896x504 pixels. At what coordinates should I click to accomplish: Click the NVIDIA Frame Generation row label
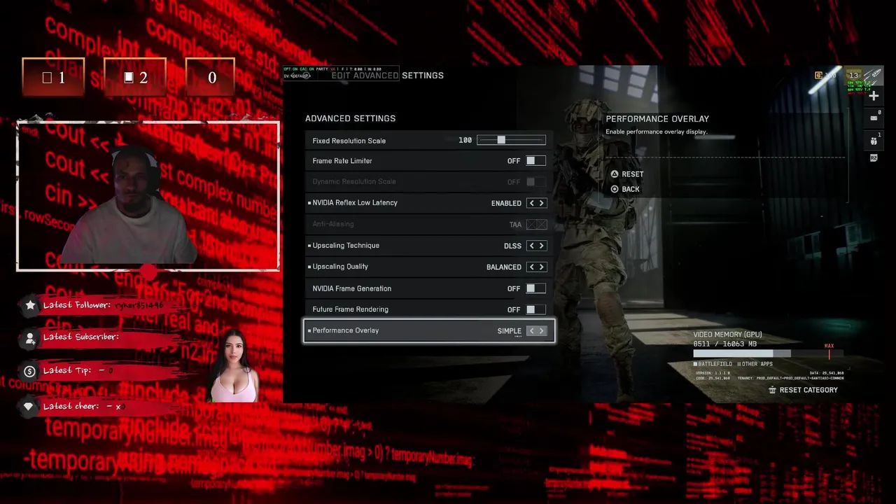pyautogui.click(x=352, y=288)
